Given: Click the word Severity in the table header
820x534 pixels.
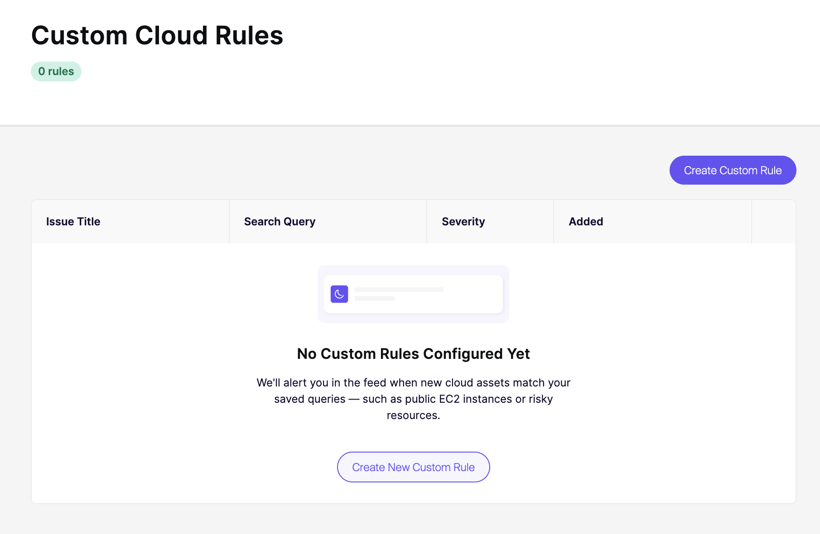Looking at the screenshot, I should point(463,222).
